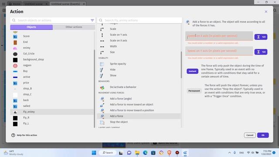
Task: Click the Sprite opacity icon
Action: (x=102, y=64)
